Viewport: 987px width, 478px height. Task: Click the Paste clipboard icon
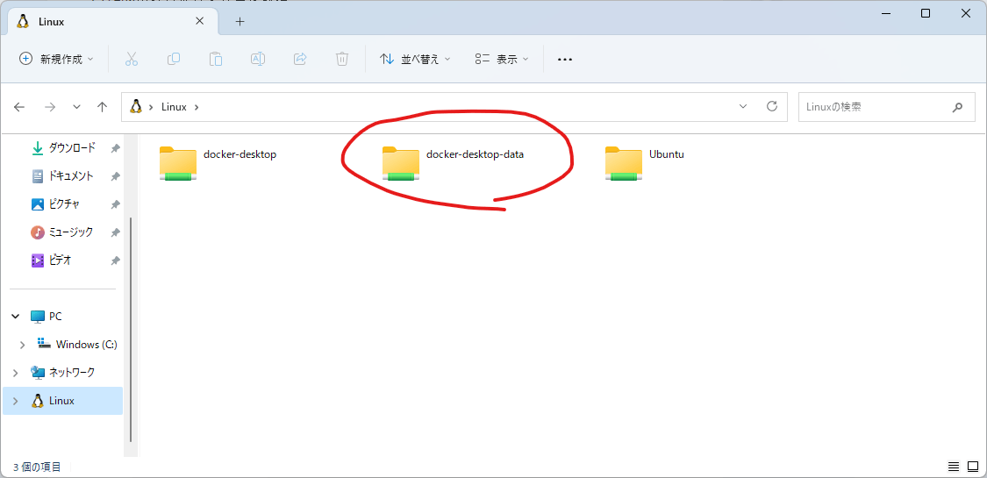(x=216, y=59)
